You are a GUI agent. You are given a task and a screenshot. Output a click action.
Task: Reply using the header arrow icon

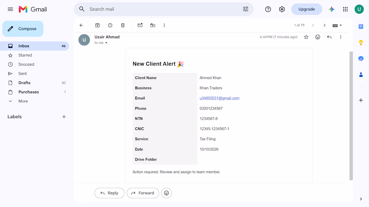coord(329,37)
